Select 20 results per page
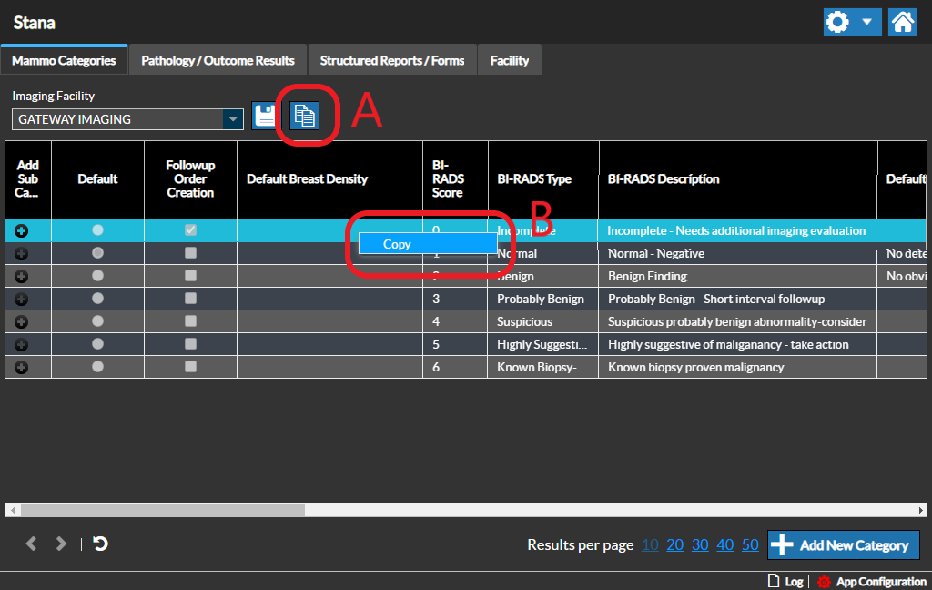 coord(674,544)
